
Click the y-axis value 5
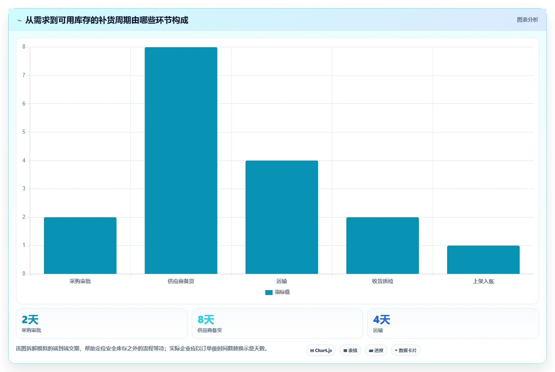click(x=24, y=132)
